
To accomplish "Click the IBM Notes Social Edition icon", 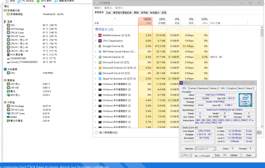I will (x=100, y=52).
